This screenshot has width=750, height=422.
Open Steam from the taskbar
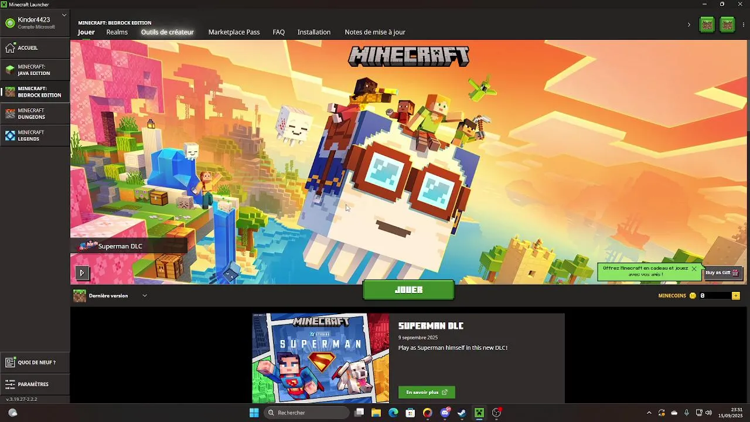tap(462, 413)
